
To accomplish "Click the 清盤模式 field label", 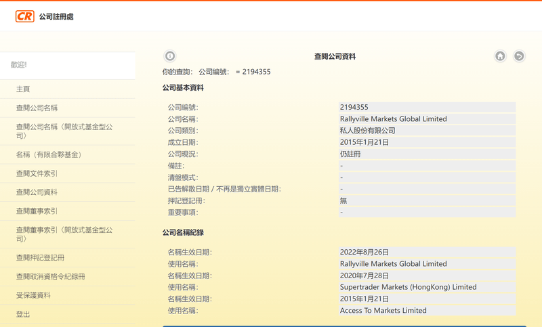I will (183, 177).
